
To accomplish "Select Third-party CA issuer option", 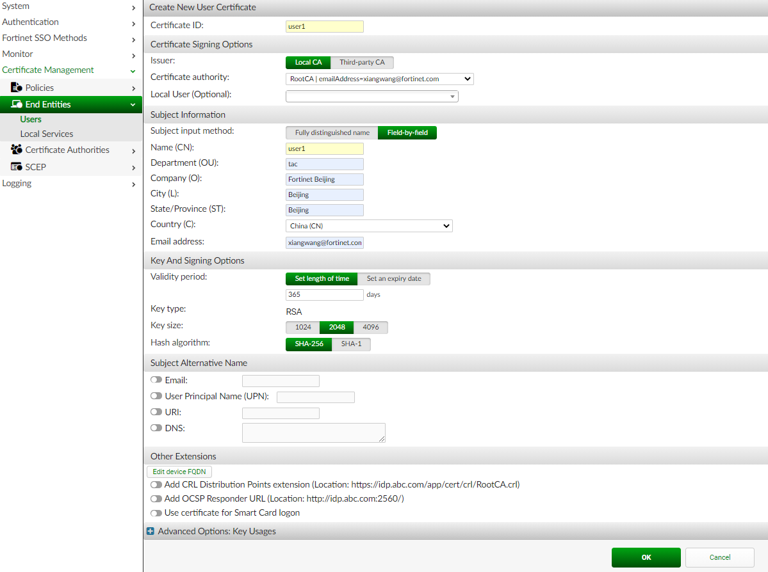I will pos(362,62).
